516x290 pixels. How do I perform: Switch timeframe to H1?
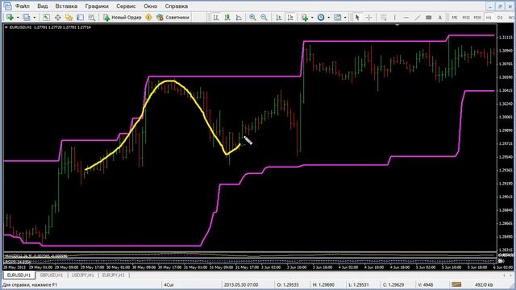pyautogui.click(x=489, y=18)
